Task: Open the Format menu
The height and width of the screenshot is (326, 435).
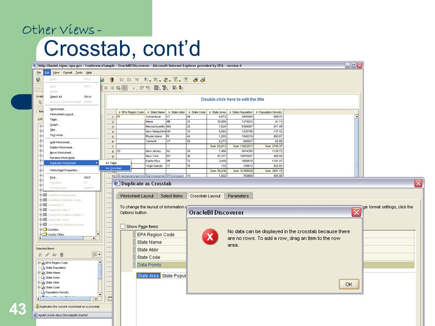Action: [68, 72]
